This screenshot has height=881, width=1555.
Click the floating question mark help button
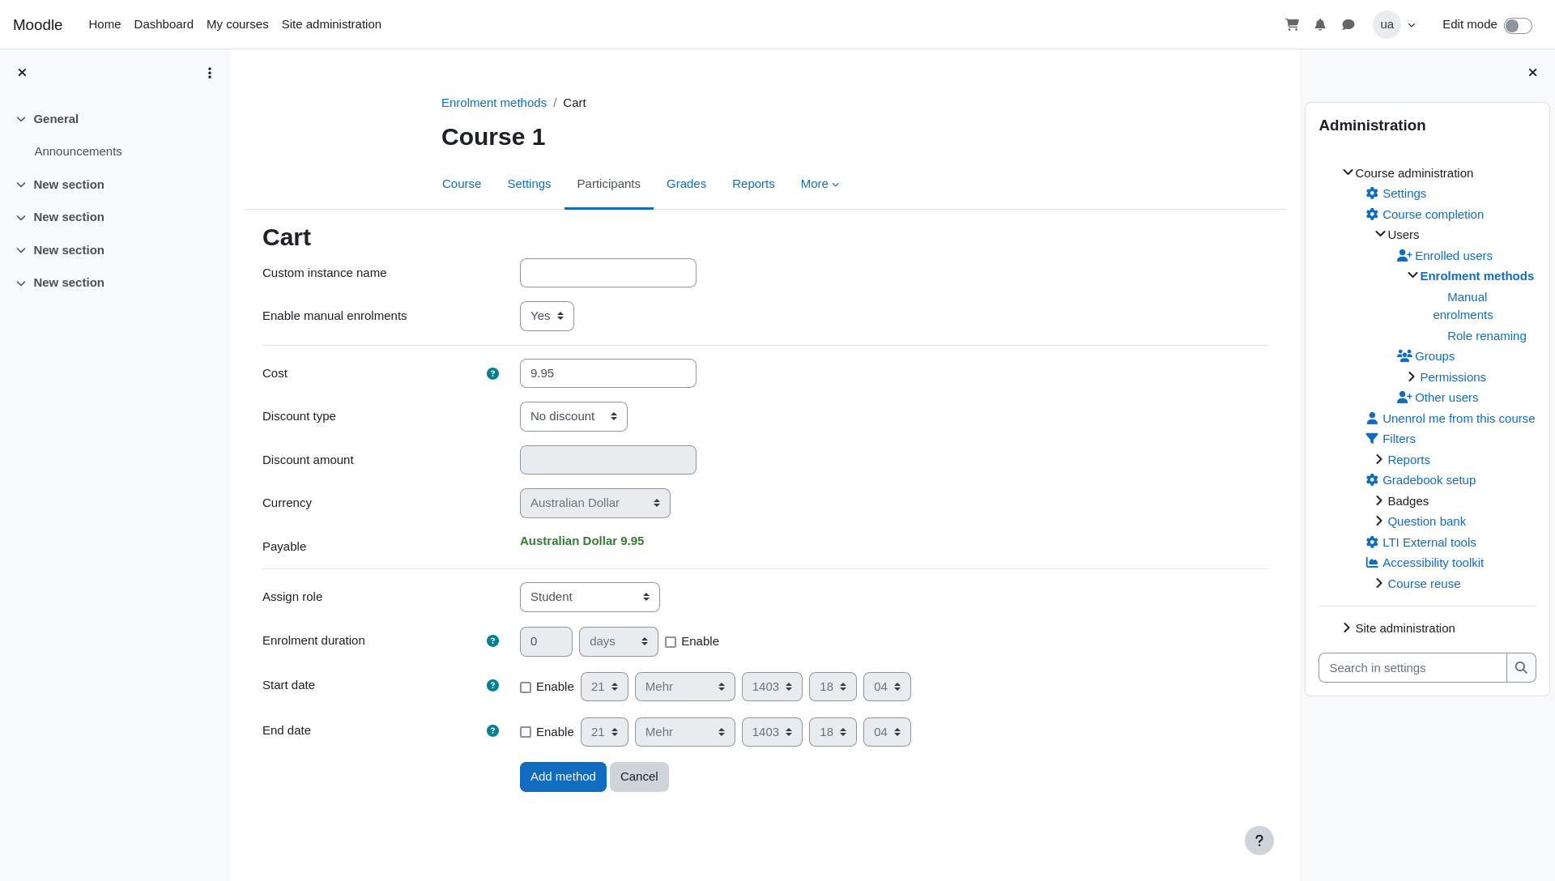pyautogui.click(x=1259, y=841)
